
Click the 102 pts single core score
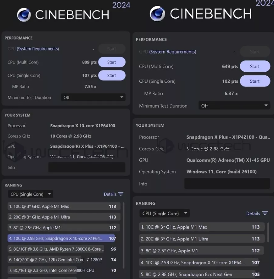[230, 81]
